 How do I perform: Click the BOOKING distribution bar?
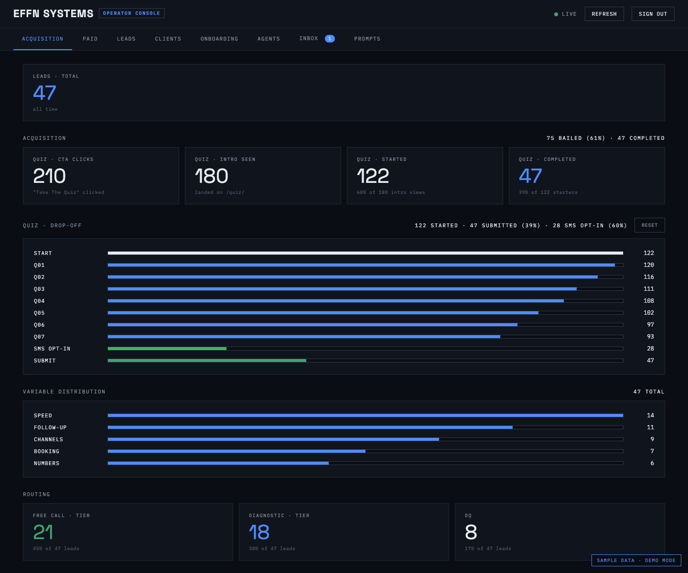(x=365, y=451)
